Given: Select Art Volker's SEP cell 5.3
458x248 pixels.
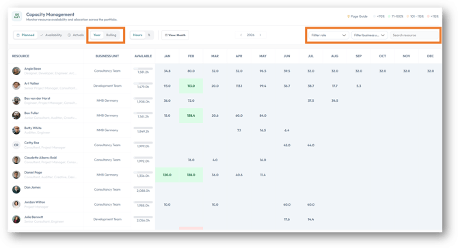Looking at the screenshot, I should click(359, 86).
